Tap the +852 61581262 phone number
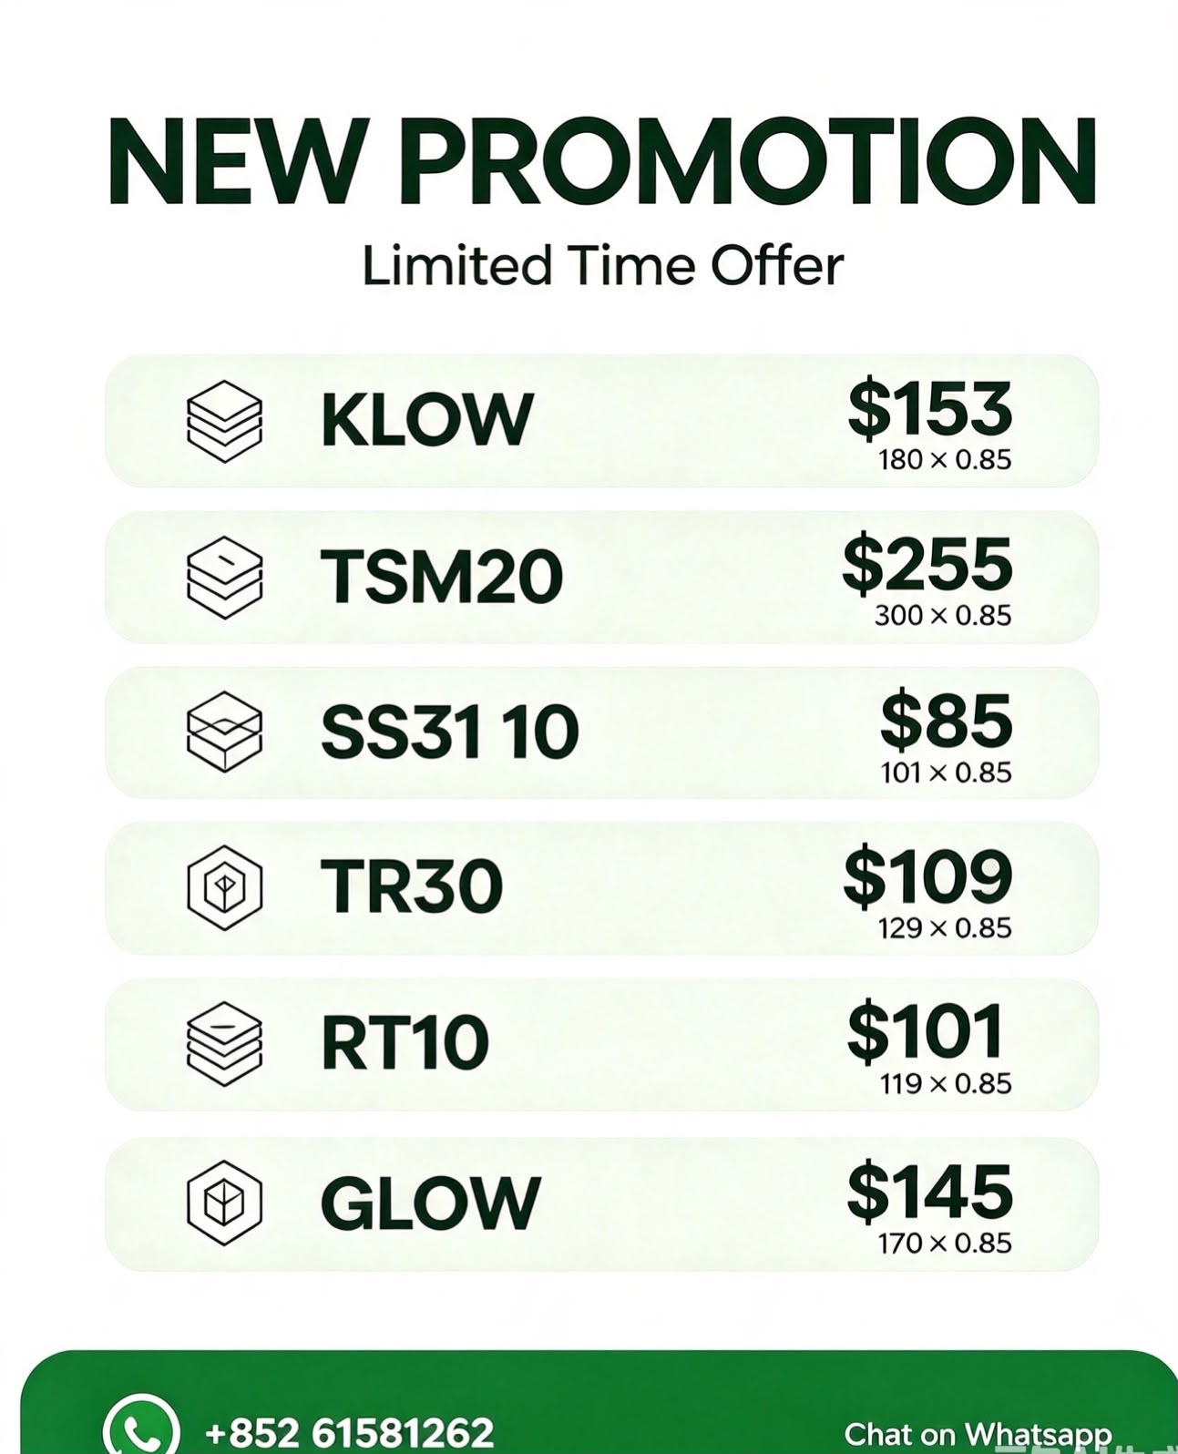 point(350,1432)
